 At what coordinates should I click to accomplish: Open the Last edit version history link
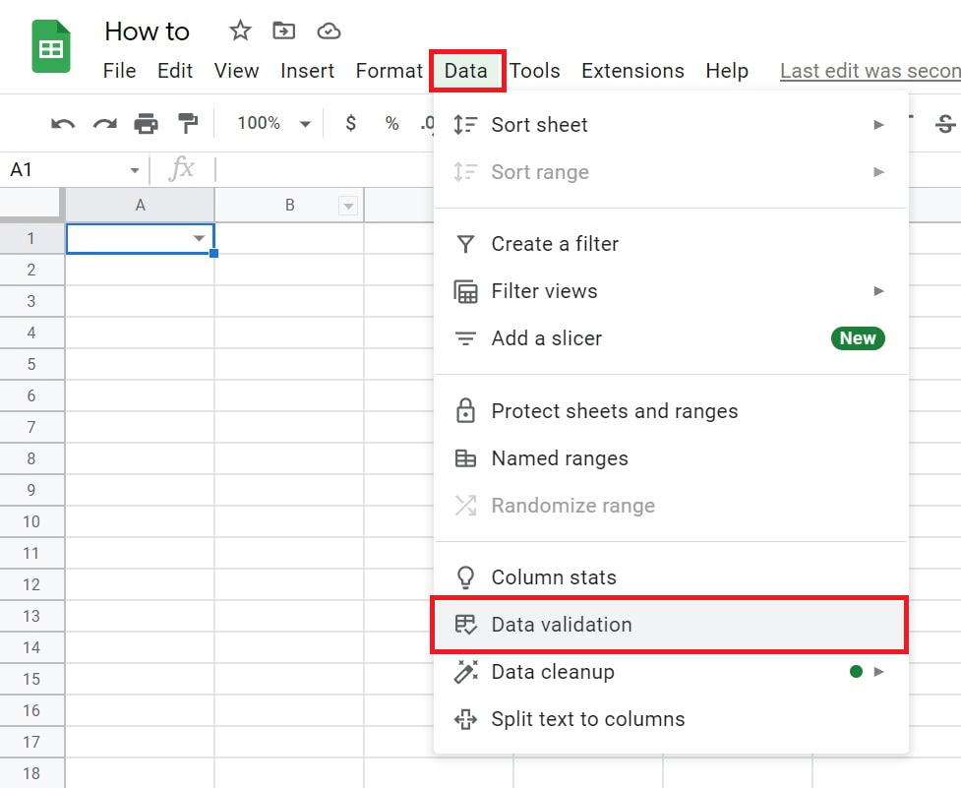(x=870, y=71)
